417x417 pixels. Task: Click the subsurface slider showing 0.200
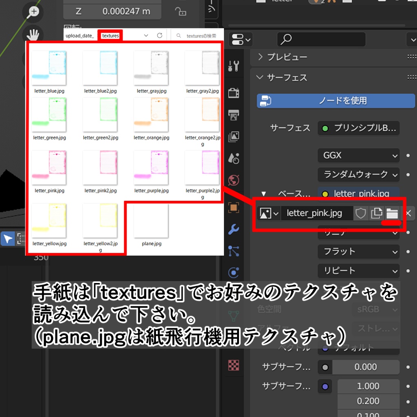(368, 401)
